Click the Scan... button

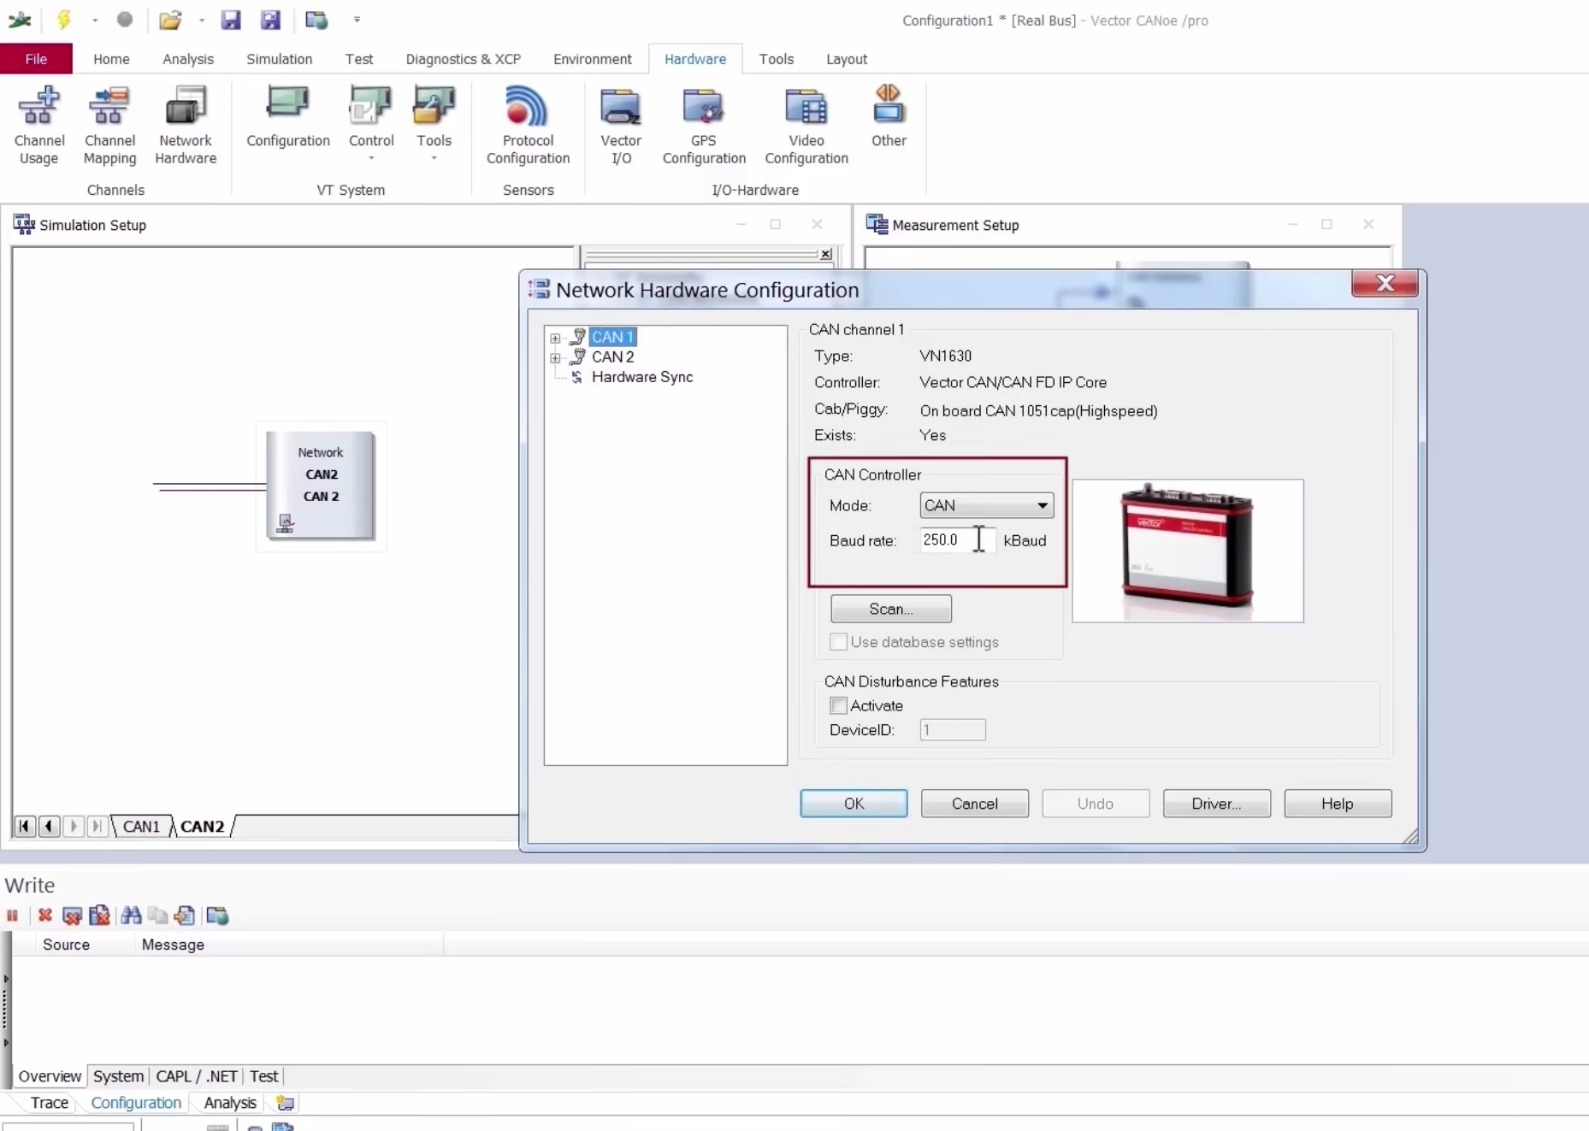click(890, 609)
